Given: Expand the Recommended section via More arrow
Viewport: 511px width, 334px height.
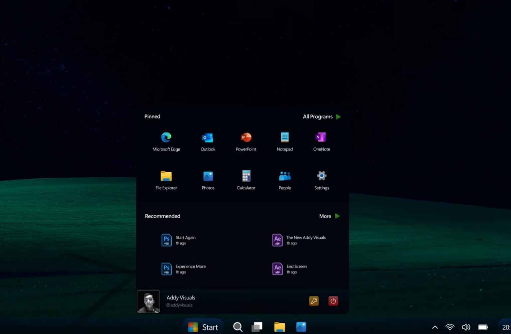Looking at the screenshot, I should coord(337,216).
